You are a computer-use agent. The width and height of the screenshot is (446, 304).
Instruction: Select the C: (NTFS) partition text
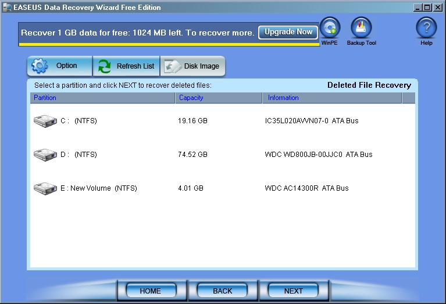79,121
